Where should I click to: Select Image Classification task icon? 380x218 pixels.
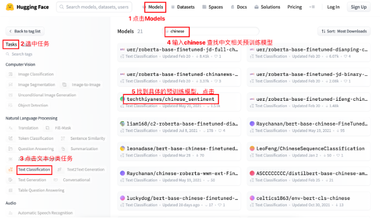(x=11, y=74)
